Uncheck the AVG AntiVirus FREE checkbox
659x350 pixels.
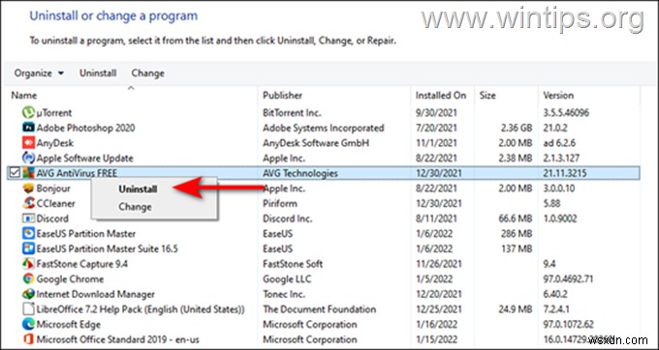tap(15, 173)
